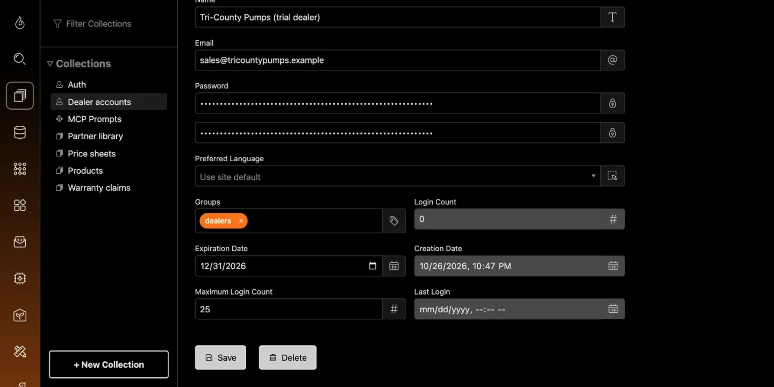Click the flame logo in the sidebar

pos(20,23)
